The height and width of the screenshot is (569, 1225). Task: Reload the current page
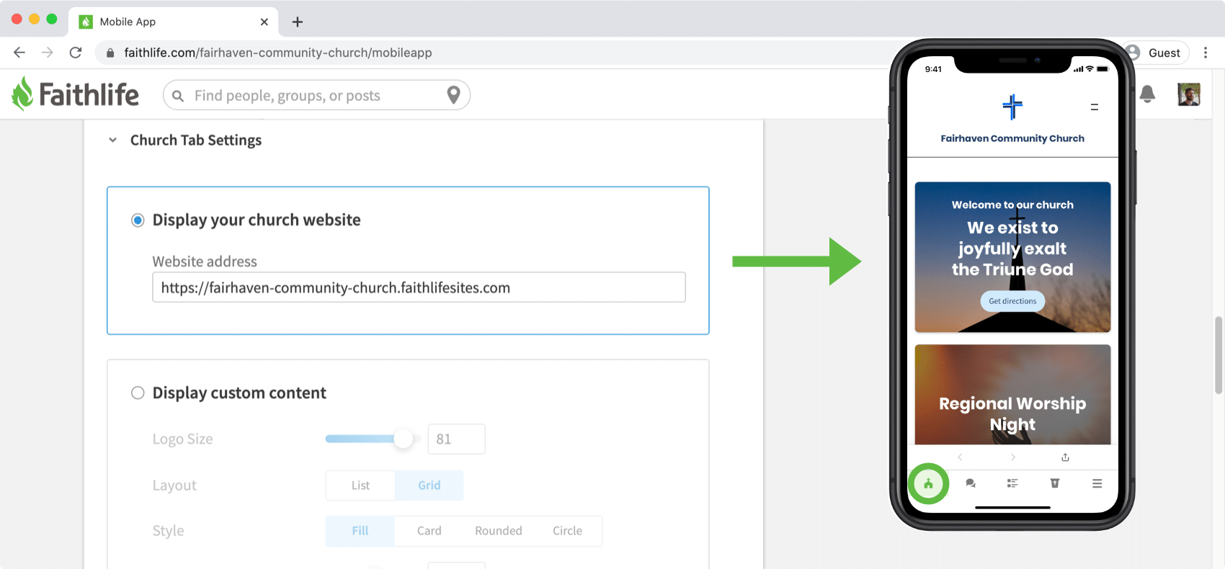tap(76, 53)
